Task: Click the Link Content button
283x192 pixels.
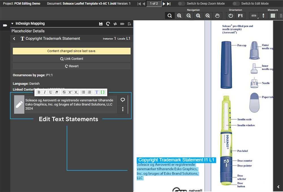Action: [x=72, y=59]
